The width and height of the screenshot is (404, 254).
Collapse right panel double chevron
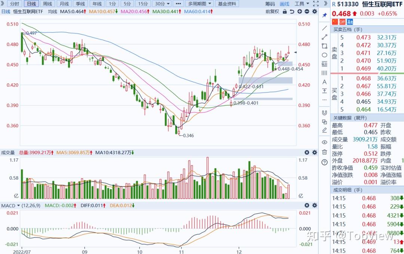[x=325, y=4]
